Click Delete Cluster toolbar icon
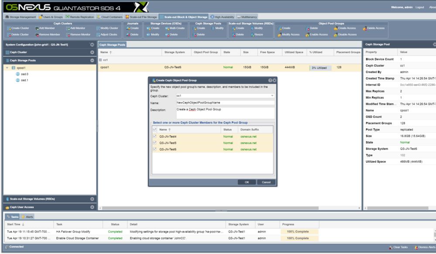 click(18, 35)
